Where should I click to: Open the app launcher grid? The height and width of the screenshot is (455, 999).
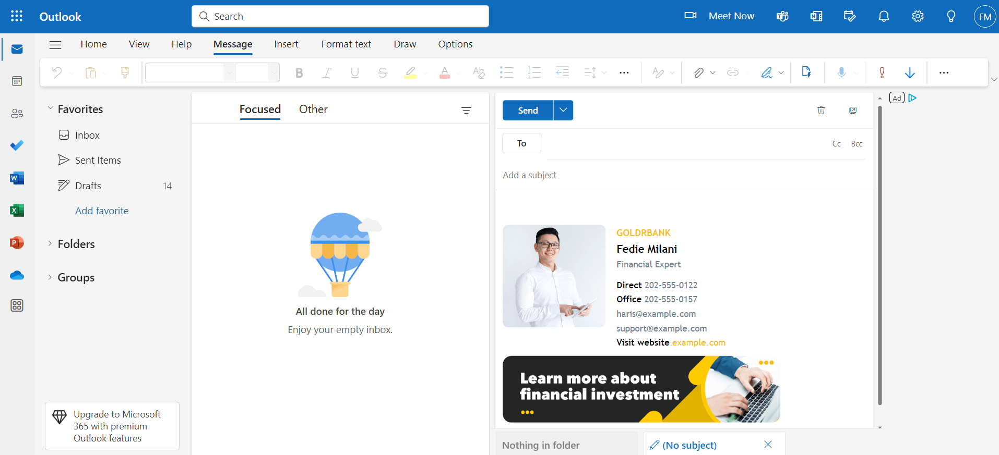pos(17,16)
